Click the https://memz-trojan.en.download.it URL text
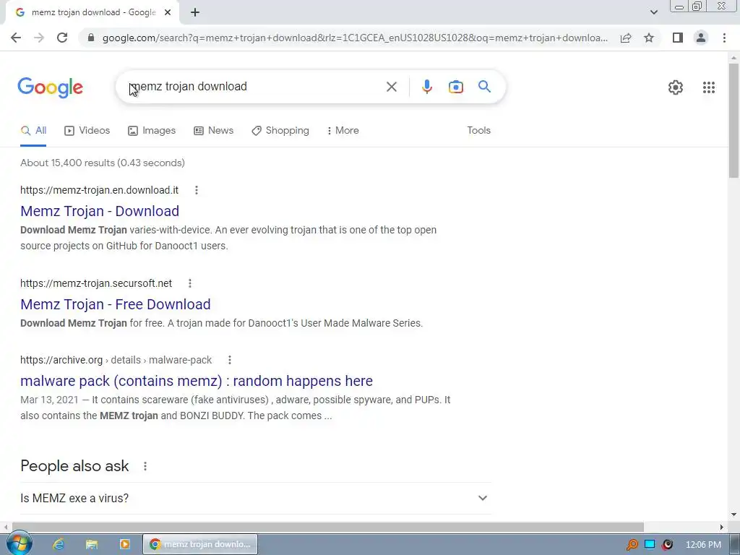 pos(99,190)
